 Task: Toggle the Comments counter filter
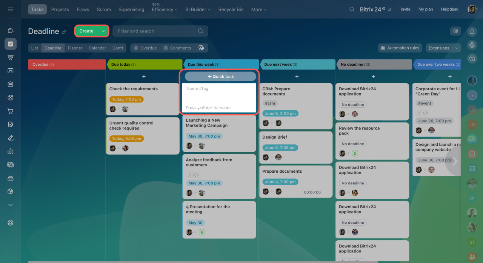pyautogui.click(x=177, y=48)
